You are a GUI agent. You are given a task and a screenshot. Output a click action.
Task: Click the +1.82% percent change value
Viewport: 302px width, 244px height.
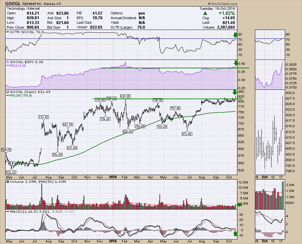click(227, 13)
